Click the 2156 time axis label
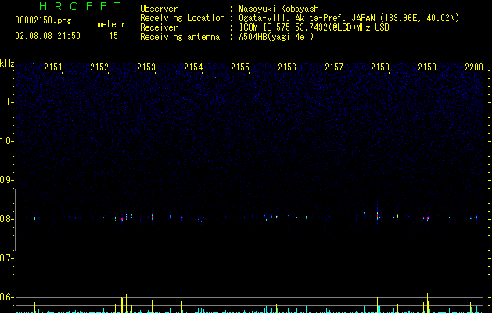This screenshot has width=492, height=313. coord(287,67)
